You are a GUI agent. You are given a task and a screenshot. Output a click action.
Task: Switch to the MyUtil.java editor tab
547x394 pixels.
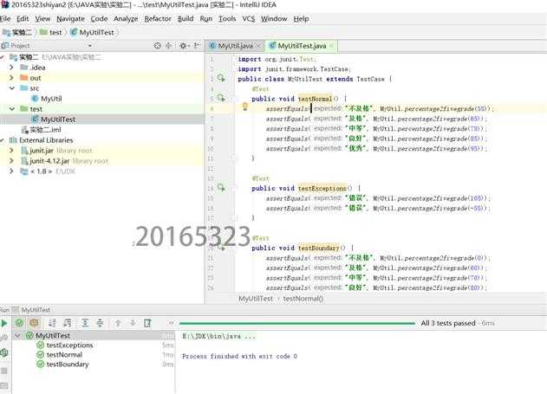pyautogui.click(x=235, y=46)
